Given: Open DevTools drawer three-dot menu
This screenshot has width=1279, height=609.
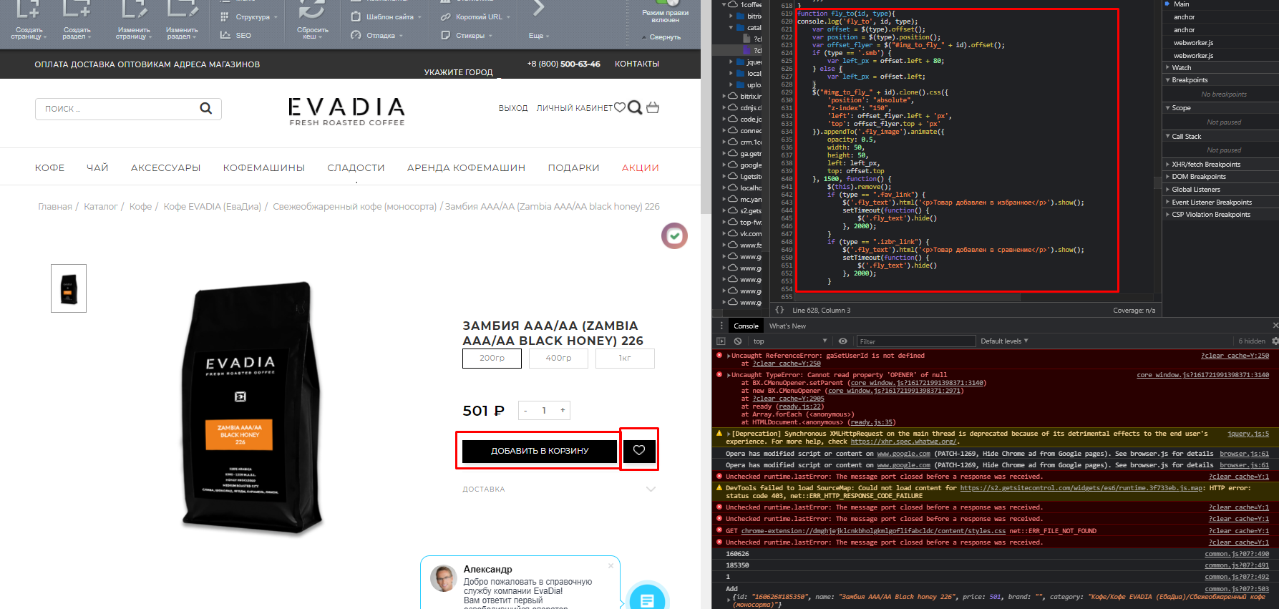Looking at the screenshot, I should coord(721,326).
